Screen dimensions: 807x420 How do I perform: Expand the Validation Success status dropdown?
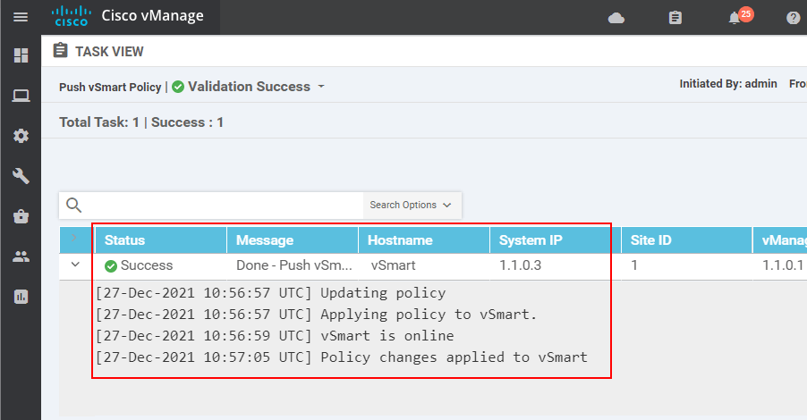[321, 88]
